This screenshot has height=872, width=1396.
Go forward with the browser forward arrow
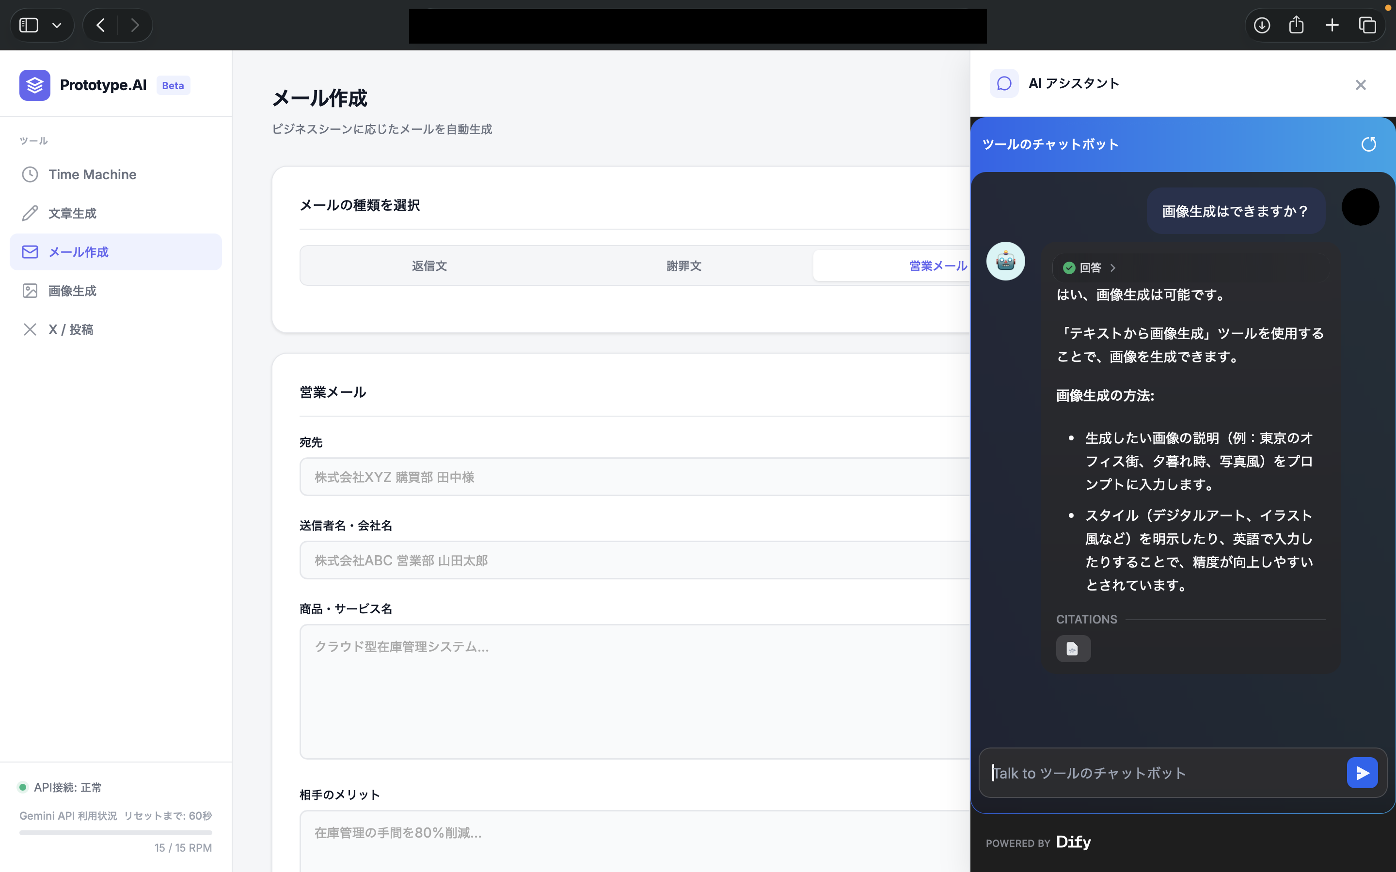click(x=135, y=25)
